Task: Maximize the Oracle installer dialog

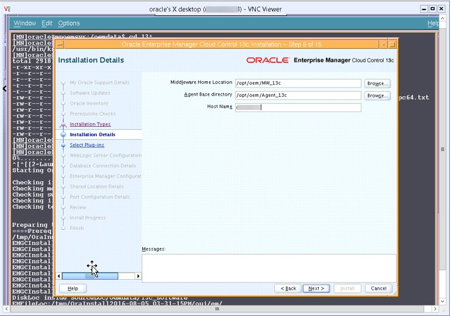Action: (392, 44)
